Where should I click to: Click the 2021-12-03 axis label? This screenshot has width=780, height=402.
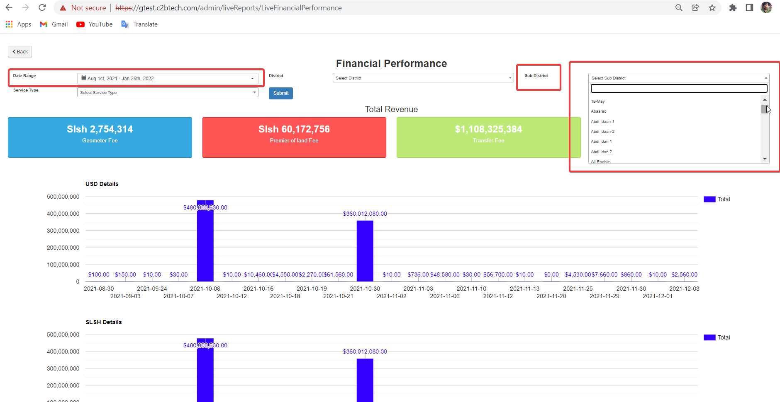click(x=684, y=289)
